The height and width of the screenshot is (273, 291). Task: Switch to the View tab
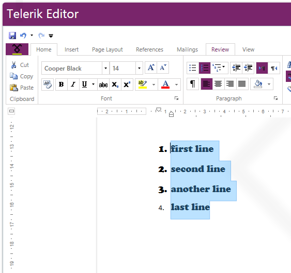pyautogui.click(x=248, y=49)
